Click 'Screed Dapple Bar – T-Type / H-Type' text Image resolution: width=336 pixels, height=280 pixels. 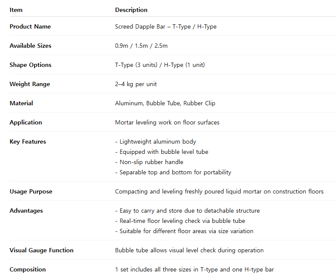165,26
